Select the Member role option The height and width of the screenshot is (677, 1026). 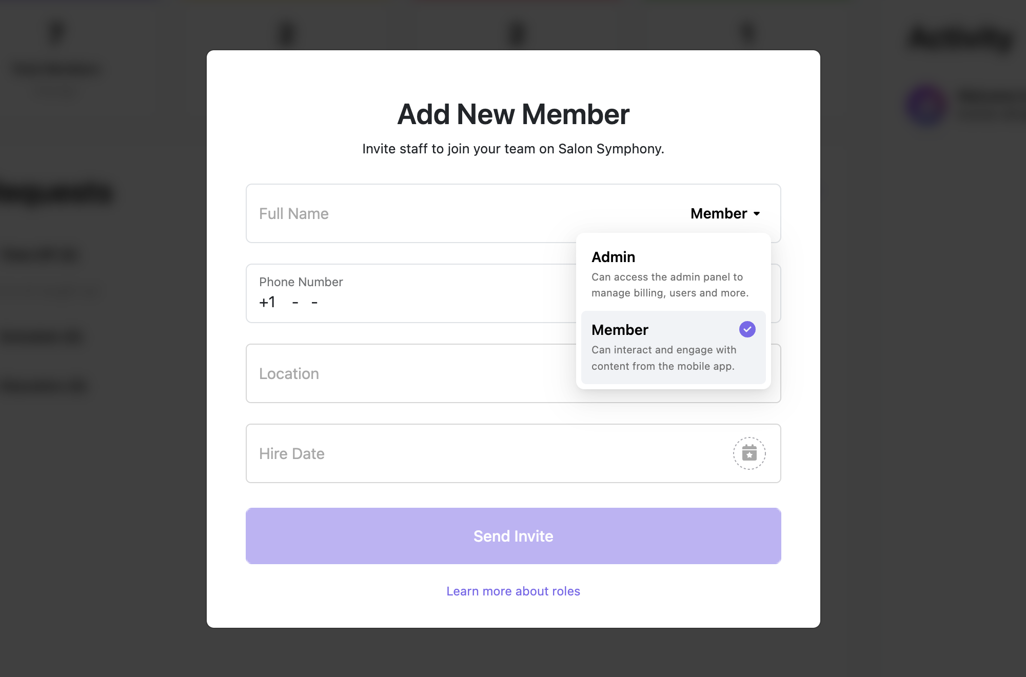point(673,347)
